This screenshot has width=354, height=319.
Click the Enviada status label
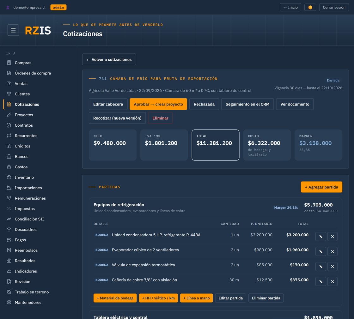[x=333, y=80]
